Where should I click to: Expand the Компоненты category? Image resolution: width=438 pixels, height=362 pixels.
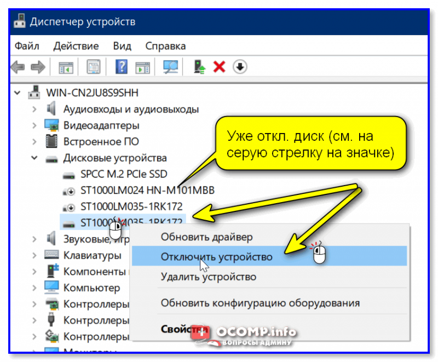coord(34,272)
